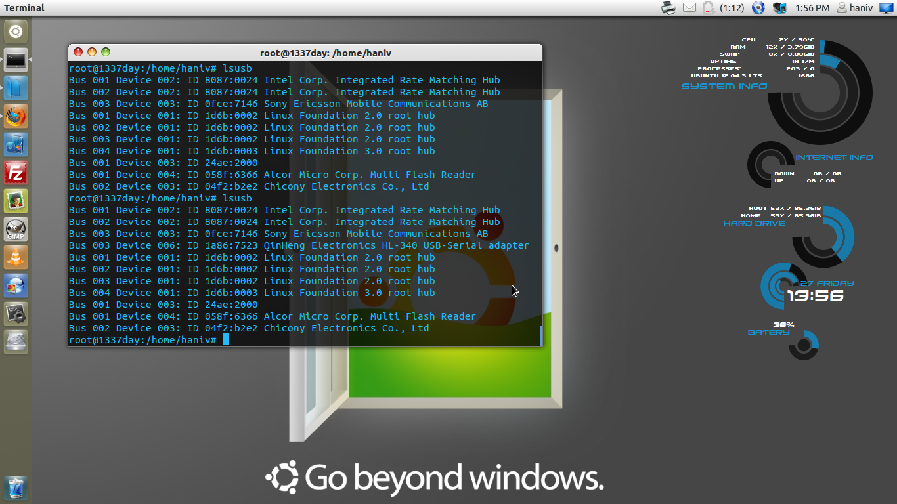Open the clock showing 1:56 PM
The width and height of the screenshot is (897, 504).
[x=812, y=8]
